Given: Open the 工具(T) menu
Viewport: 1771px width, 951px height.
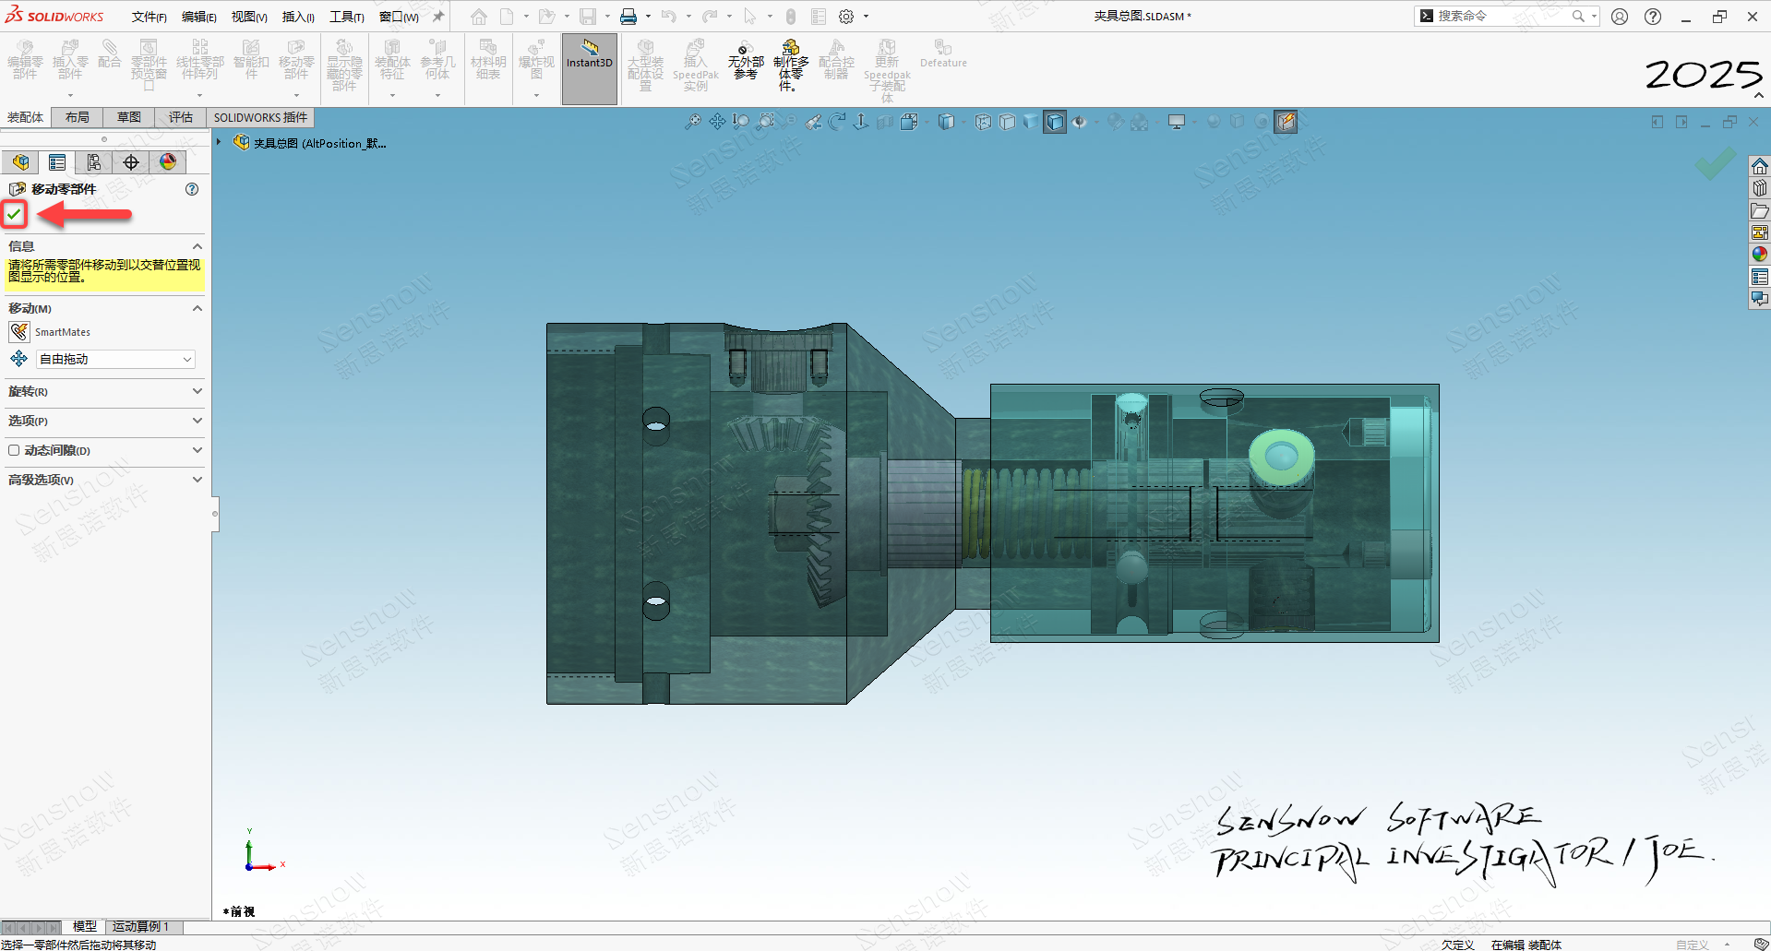Looking at the screenshot, I should pyautogui.click(x=346, y=17).
